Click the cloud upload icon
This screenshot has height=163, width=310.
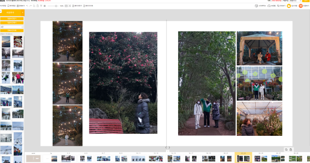[x=269, y=6]
